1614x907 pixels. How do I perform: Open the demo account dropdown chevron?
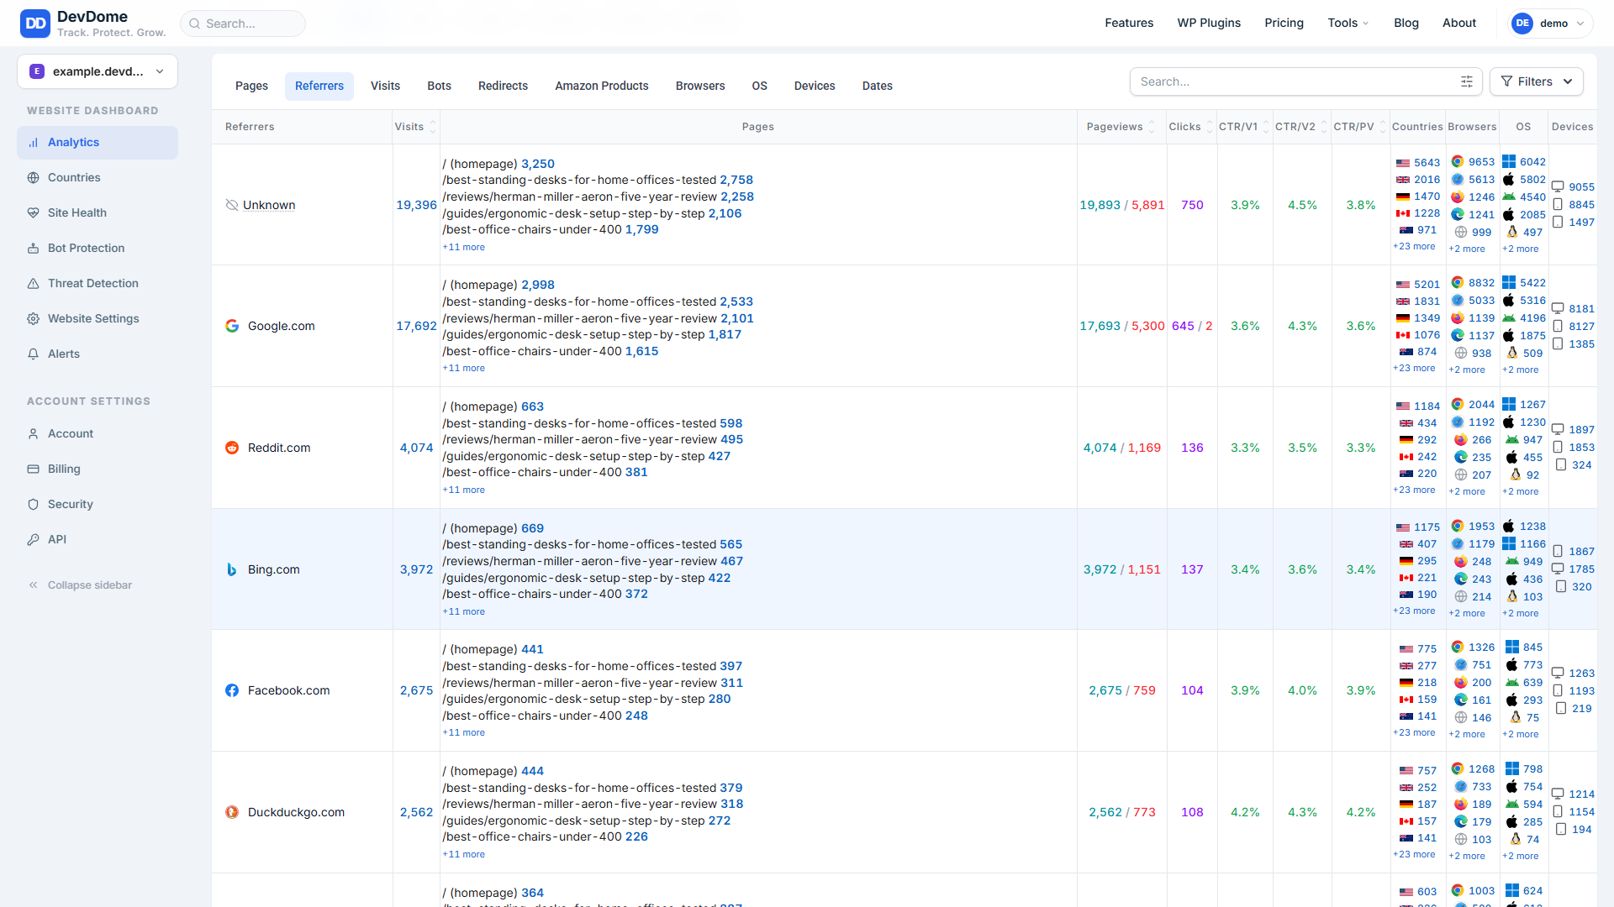(x=1580, y=24)
